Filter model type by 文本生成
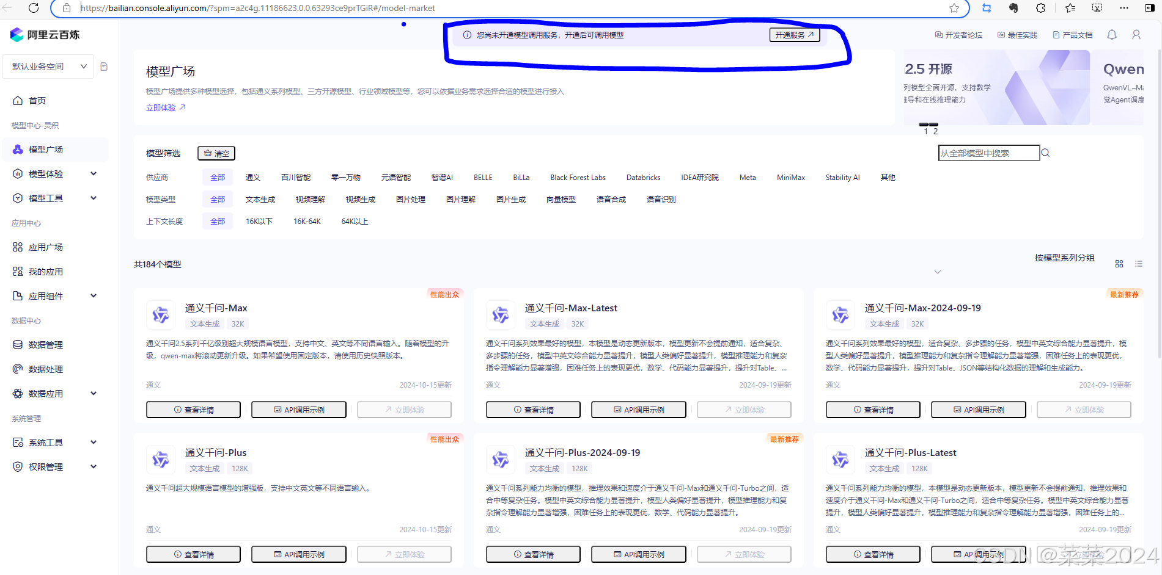The image size is (1162, 575). pos(260,200)
